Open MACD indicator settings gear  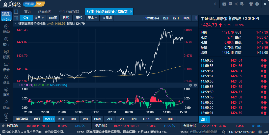(195, 85)
